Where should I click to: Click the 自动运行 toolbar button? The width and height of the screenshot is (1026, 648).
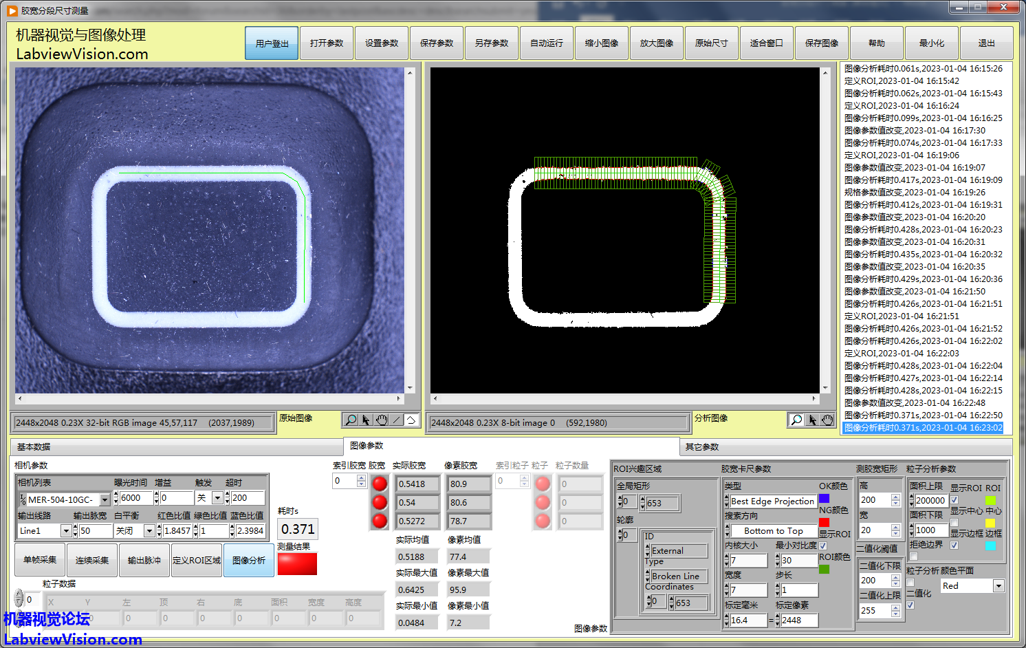point(547,43)
